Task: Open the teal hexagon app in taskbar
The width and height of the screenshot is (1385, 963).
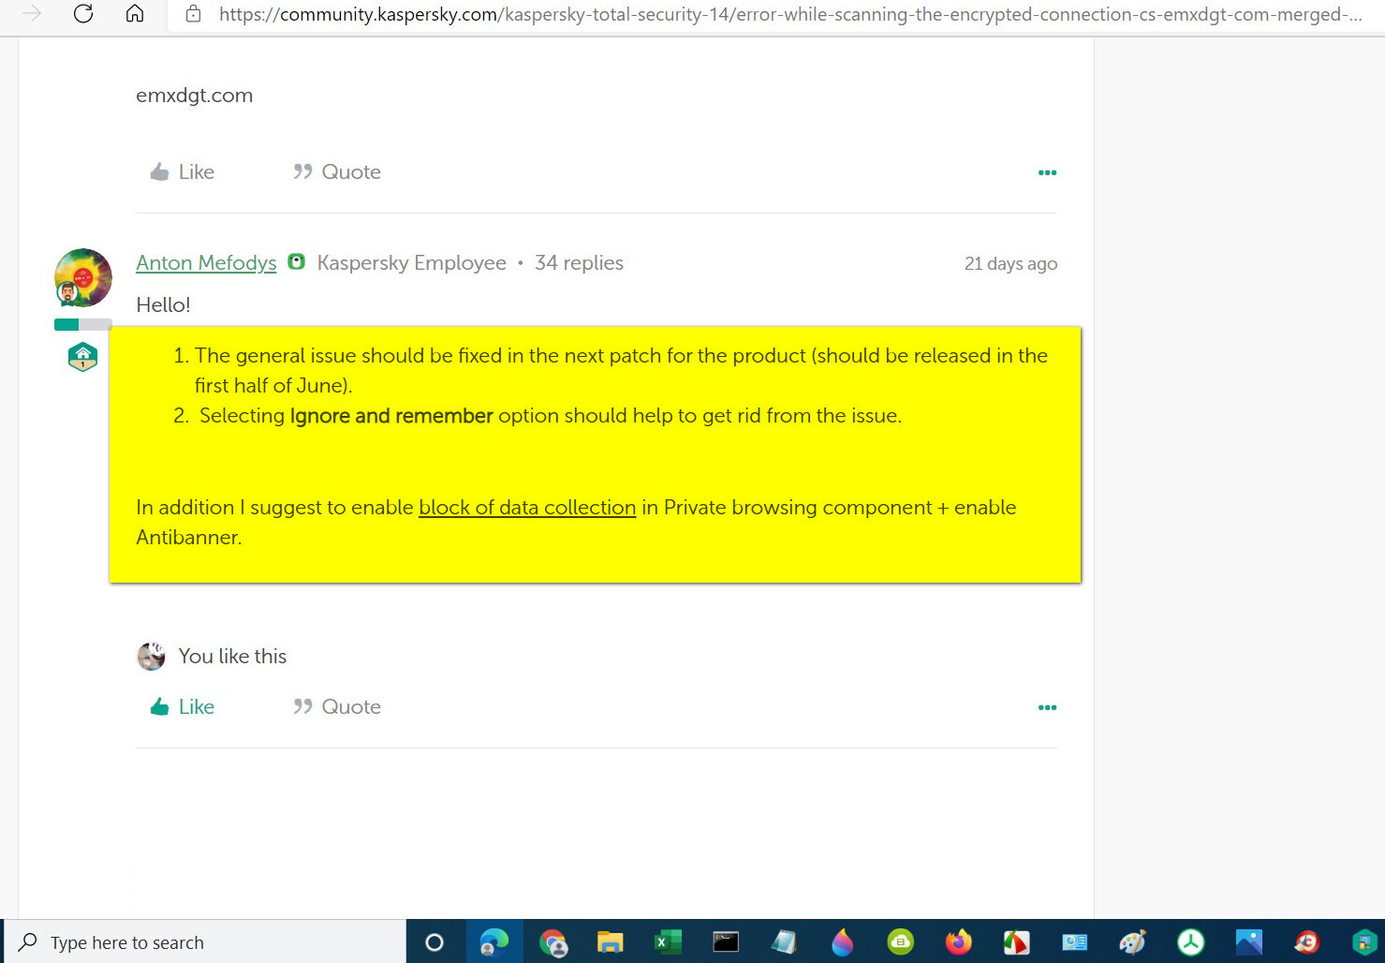Action: coord(1364,942)
